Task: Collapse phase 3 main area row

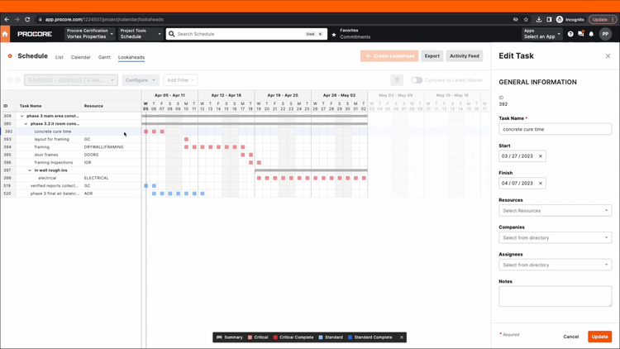Action: click(x=21, y=116)
